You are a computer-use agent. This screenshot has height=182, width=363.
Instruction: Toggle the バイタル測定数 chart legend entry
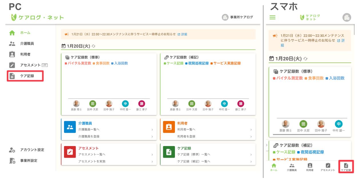pyautogui.click(x=79, y=63)
